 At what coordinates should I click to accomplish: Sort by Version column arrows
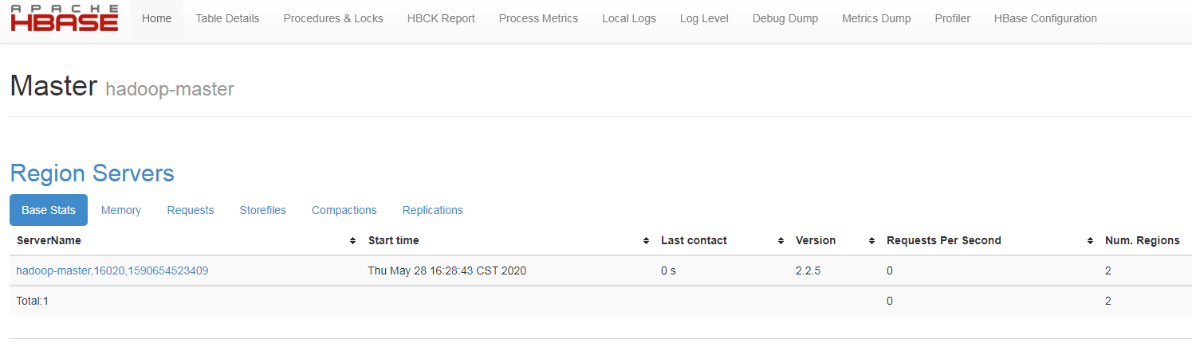click(x=871, y=241)
